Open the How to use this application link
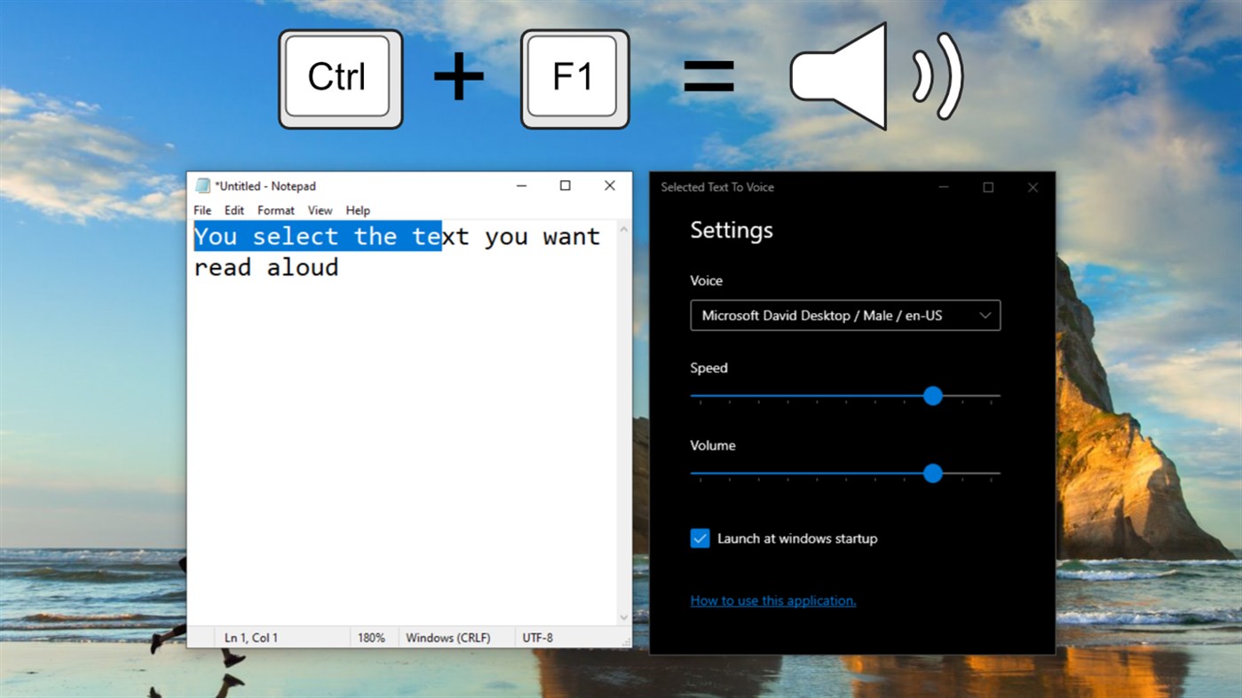 pyautogui.click(x=772, y=600)
